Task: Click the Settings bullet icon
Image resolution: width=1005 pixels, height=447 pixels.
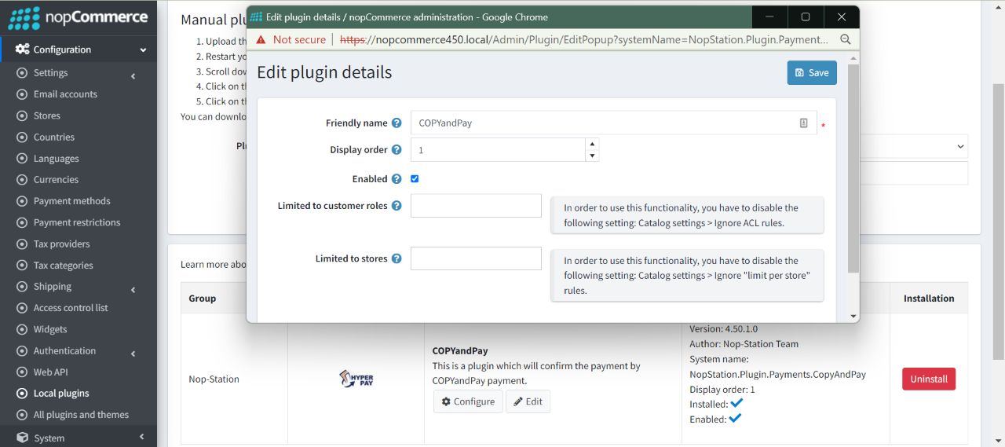Action: tap(22, 73)
